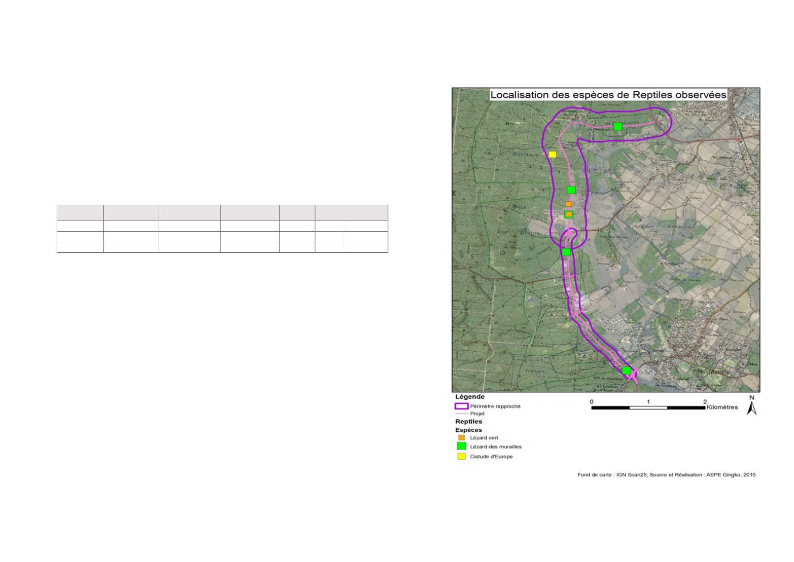This screenshot has width=794, height=562.
Task: Click the orange Lézard vert legend swatch
Action: [x=462, y=438]
